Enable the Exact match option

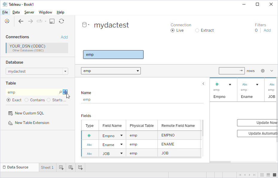[9, 100]
